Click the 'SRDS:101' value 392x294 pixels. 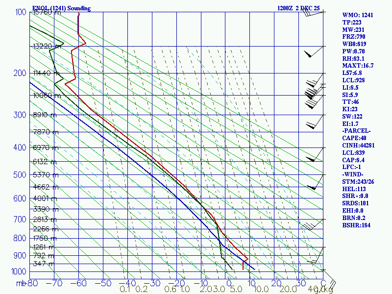coord(356,203)
